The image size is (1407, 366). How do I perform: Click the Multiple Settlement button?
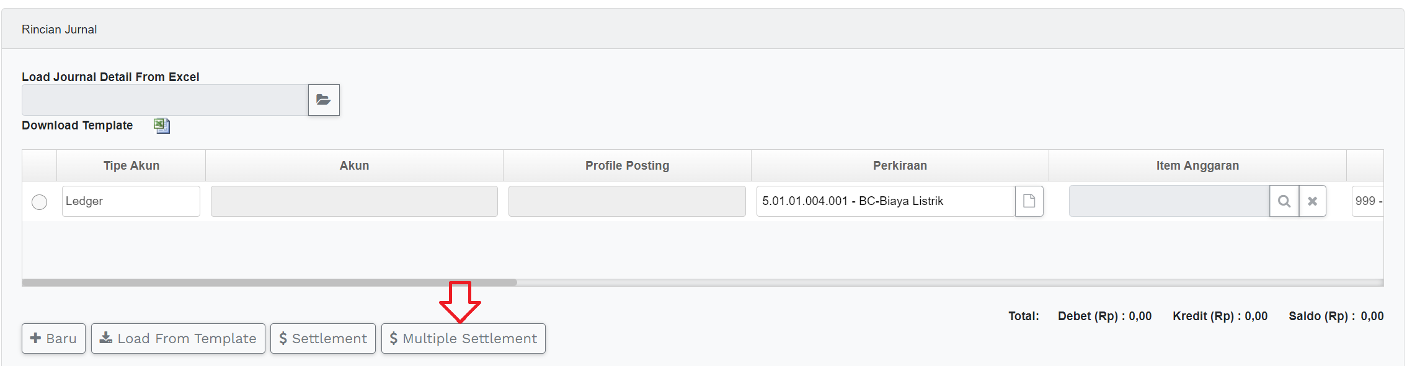(x=463, y=339)
